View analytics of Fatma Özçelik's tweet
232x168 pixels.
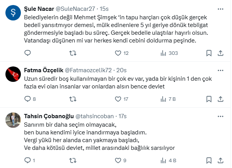161,99
